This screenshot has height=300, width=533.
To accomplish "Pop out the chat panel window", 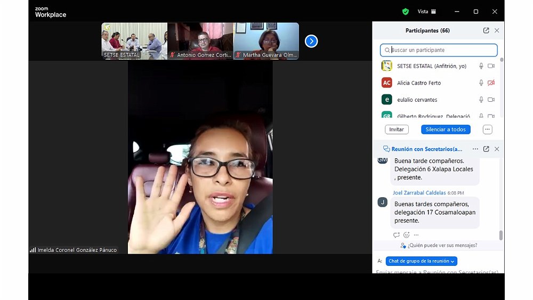I will pos(486,149).
